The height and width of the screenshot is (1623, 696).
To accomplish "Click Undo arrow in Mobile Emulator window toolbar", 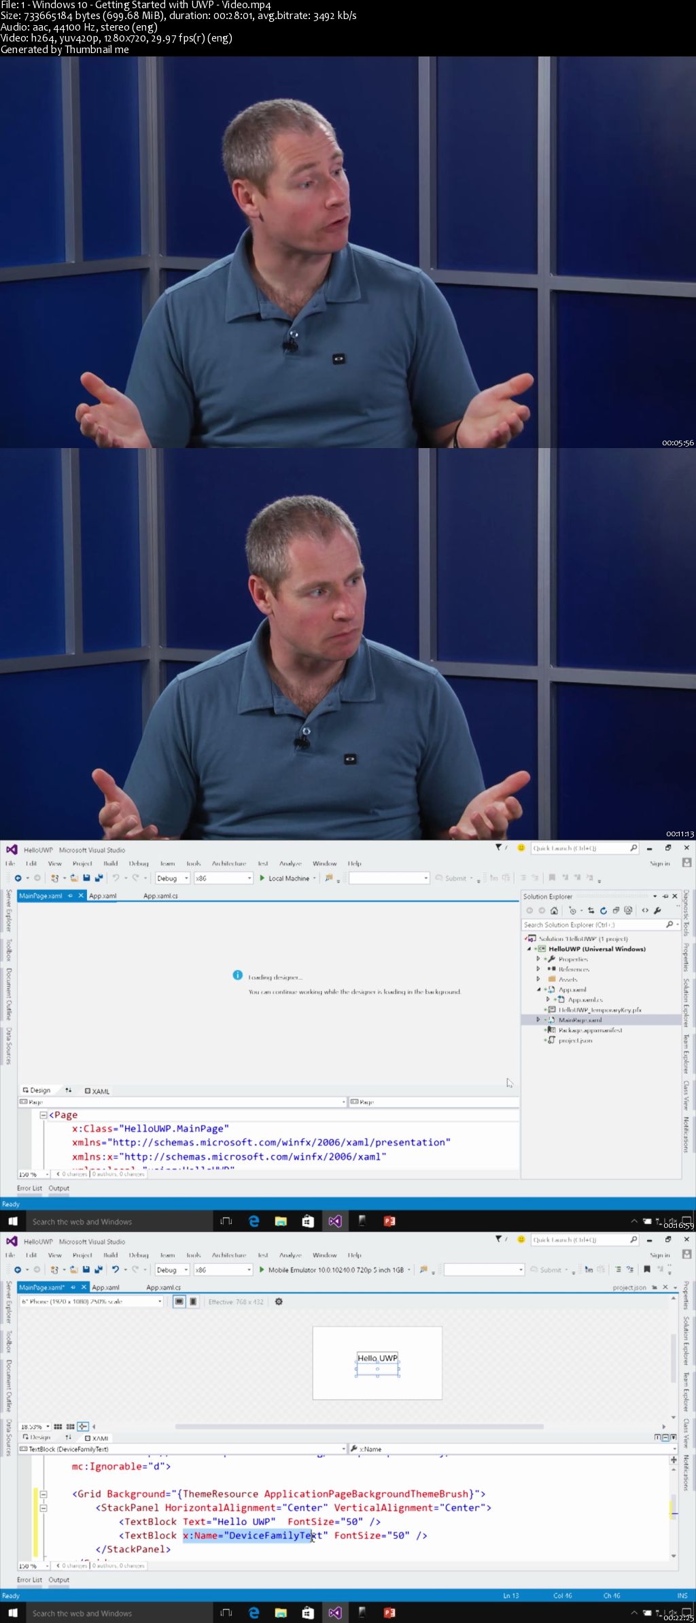I will [x=116, y=1270].
